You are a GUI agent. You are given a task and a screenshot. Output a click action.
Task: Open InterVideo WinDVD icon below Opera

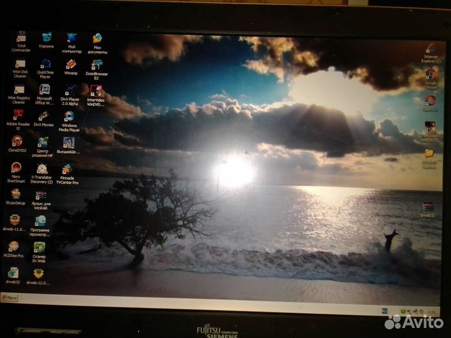(x=430, y=131)
